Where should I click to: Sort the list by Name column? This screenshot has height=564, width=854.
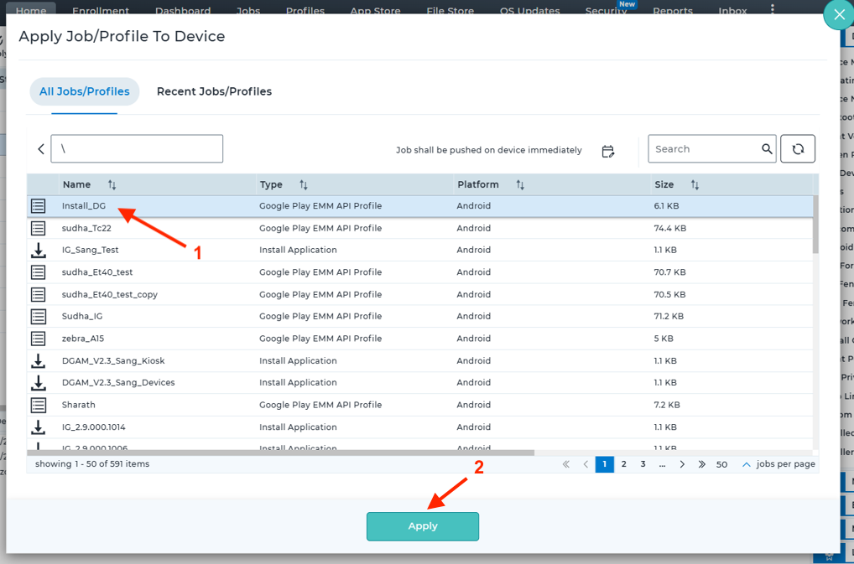point(112,184)
